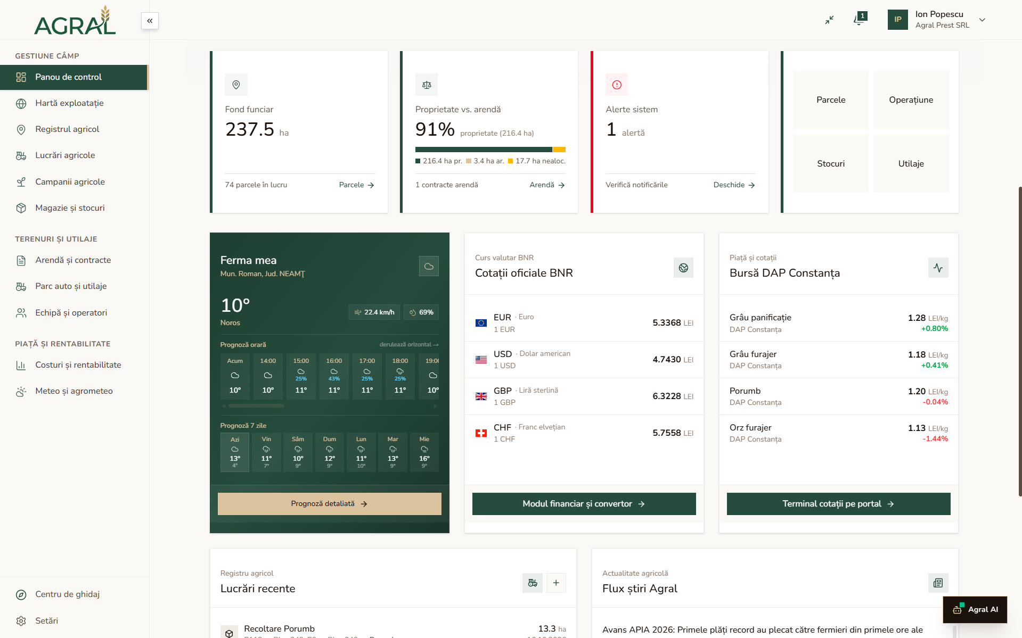Click the Deschide alerts link
The height and width of the screenshot is (638, 1022).
pos(734,185)
